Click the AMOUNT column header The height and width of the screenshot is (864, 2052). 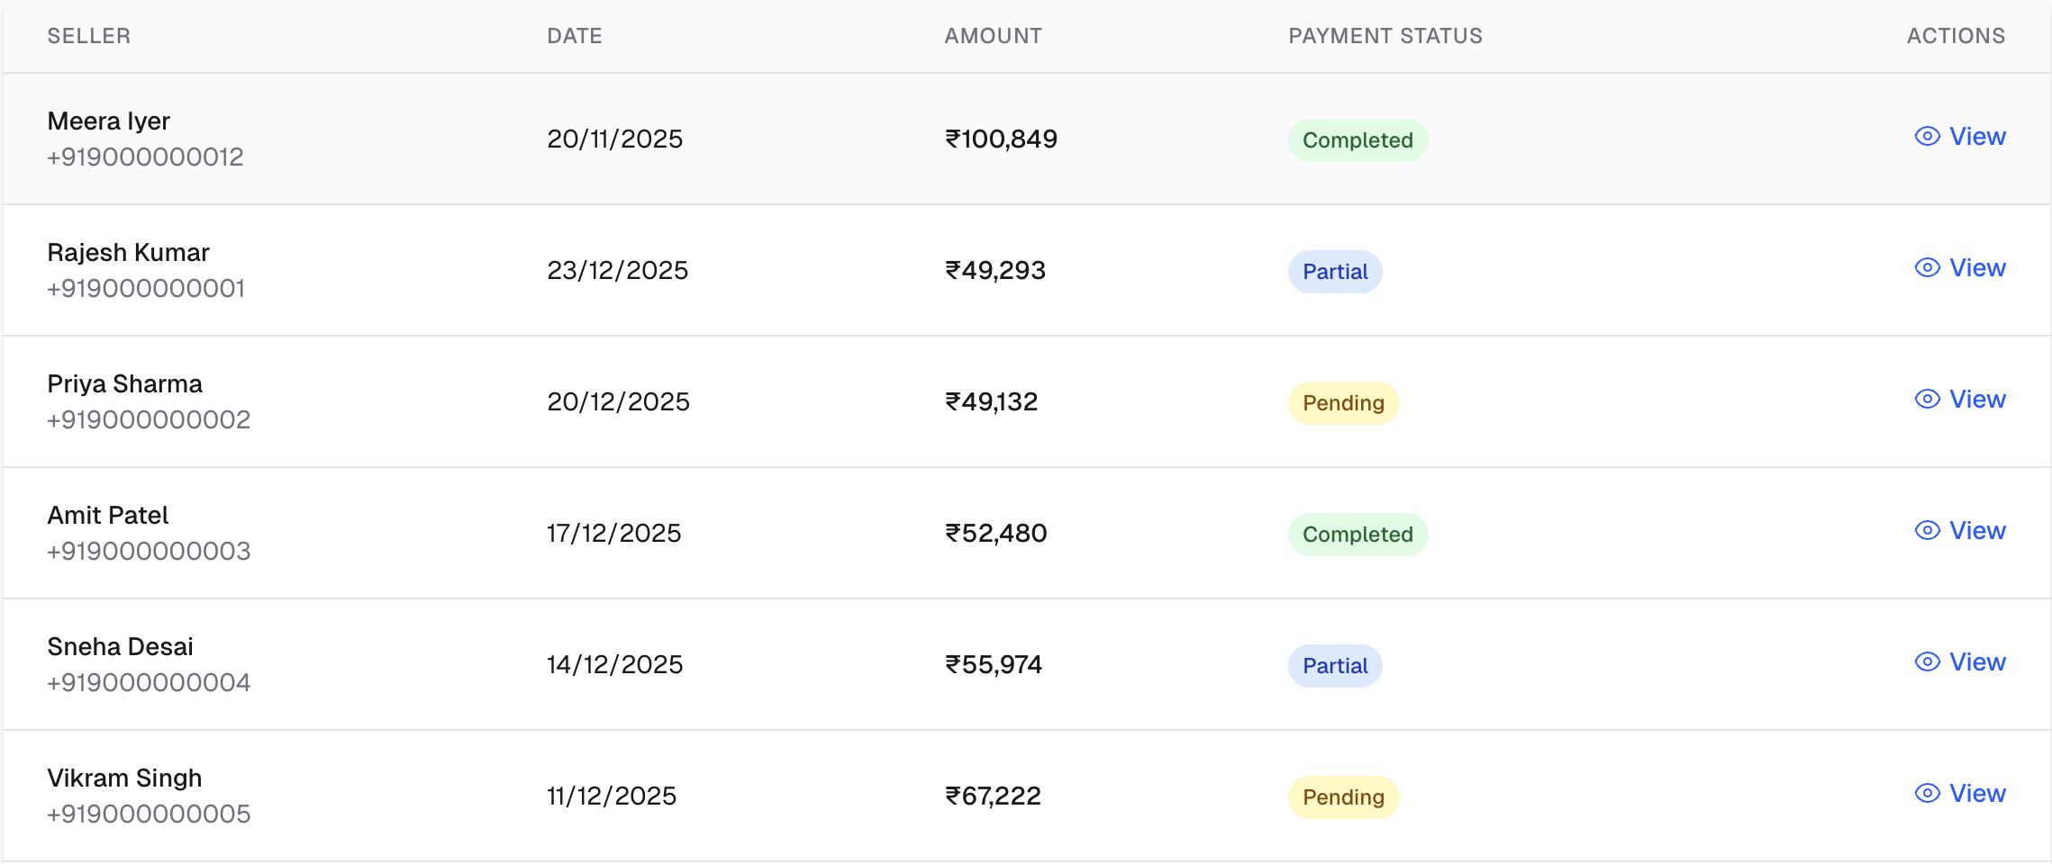[993, 36]
